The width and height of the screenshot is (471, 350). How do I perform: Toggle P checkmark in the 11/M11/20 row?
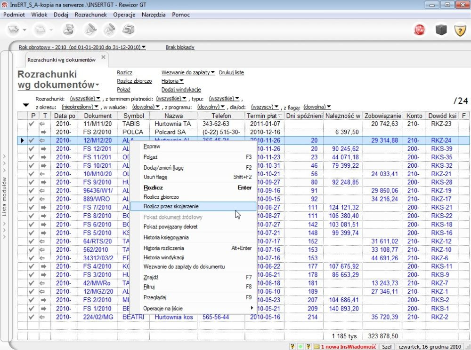click(x=32, y=124)
